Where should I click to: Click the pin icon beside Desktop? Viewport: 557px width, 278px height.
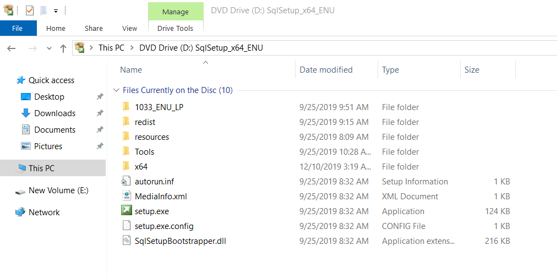click(100, 97)
